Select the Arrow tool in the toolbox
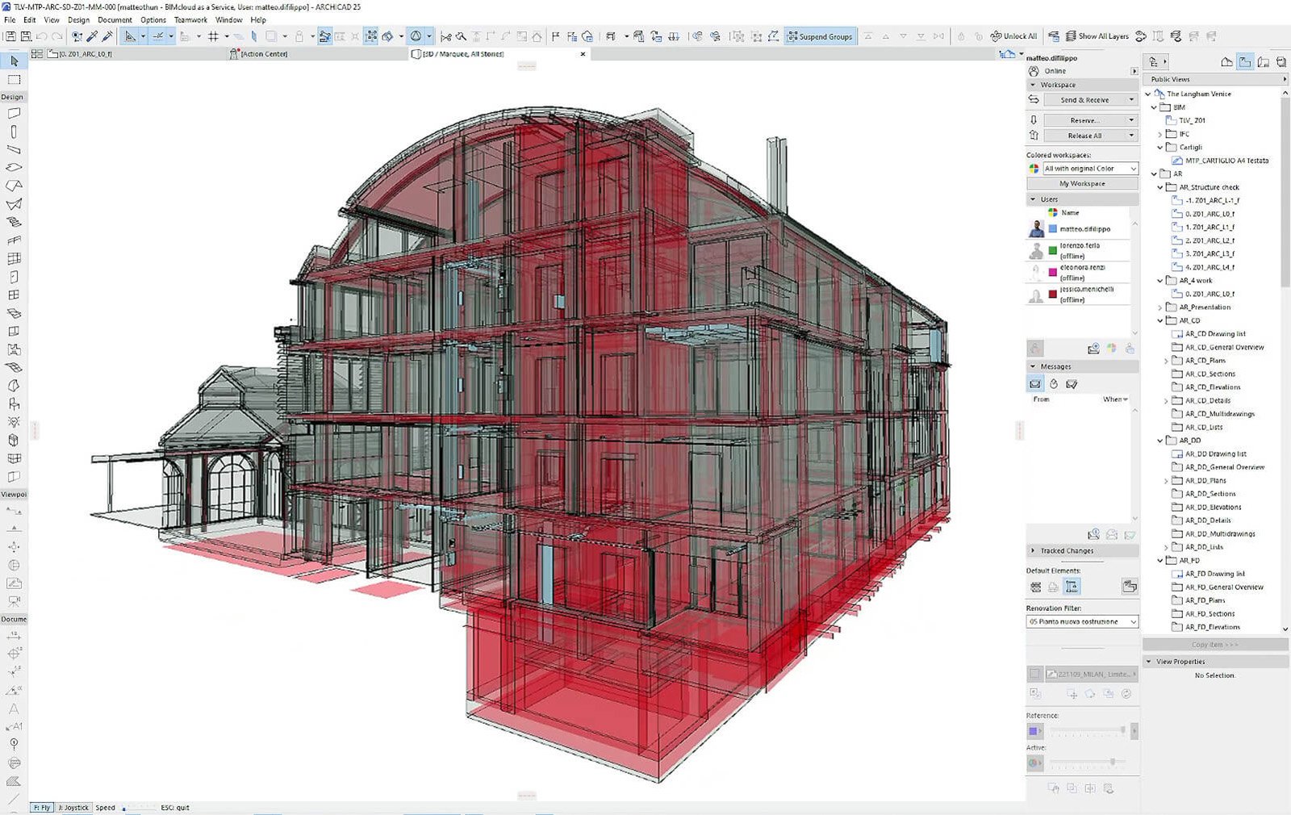 pos(14,61)
